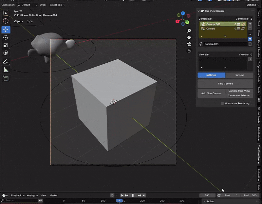Viewport: 262px width, 204px height.
Task: Collapse the Action panel
Action: (x=204, y=201)
